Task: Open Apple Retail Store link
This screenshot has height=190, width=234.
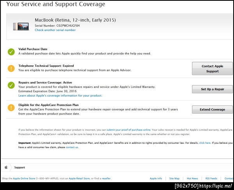Action: click(79, 178)
